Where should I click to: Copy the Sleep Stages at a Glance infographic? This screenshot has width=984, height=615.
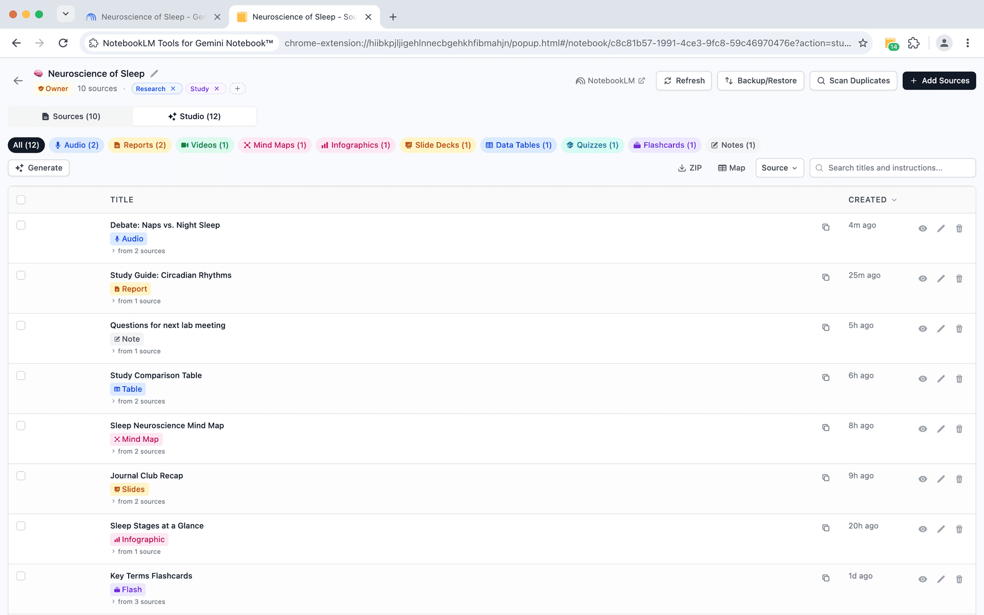click(826, 528)
